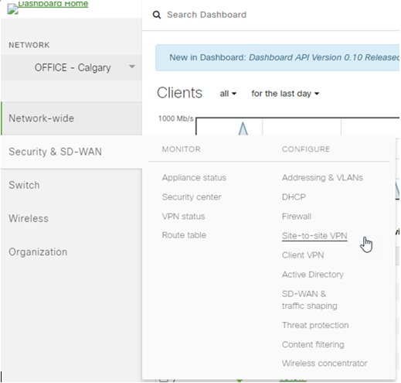Open the 'for the last day' time dropdown
The image size is (401, 383).
tap(285, 94)
